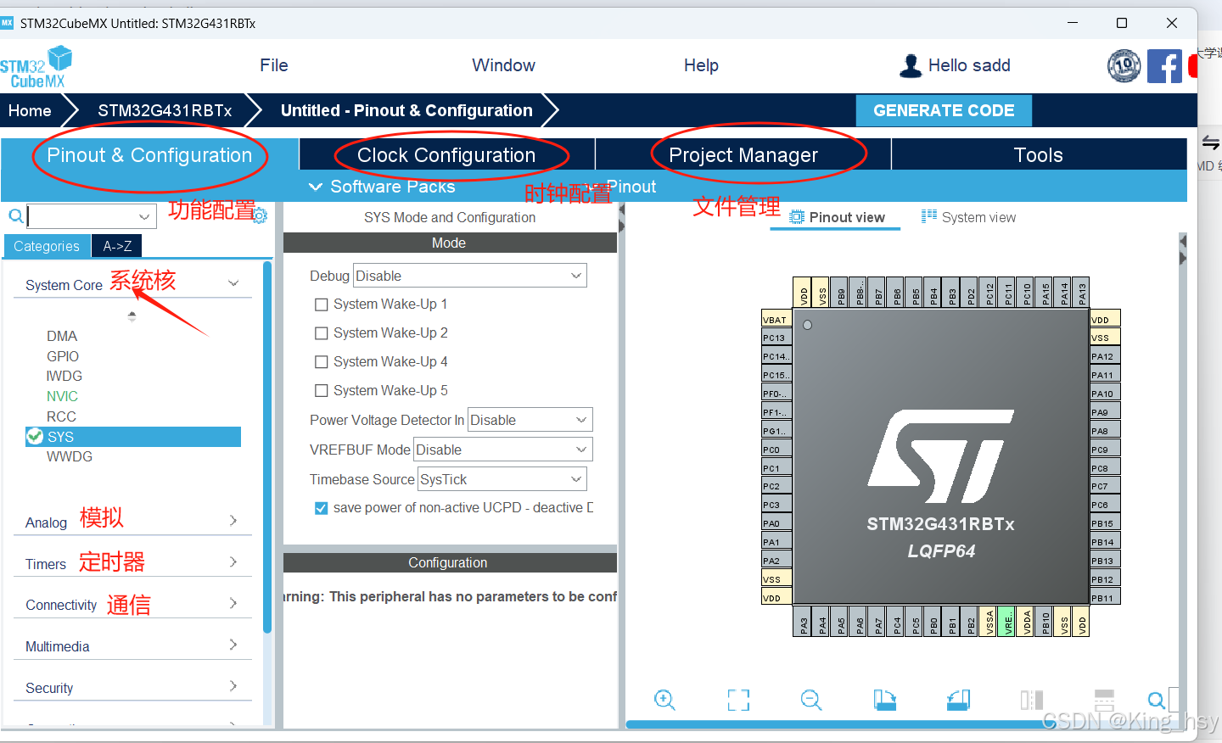The width and height of the screenshot is (1222, 743).
Task: Enable System Wake-Up 4 checkbox
Action: click(321, 362)
